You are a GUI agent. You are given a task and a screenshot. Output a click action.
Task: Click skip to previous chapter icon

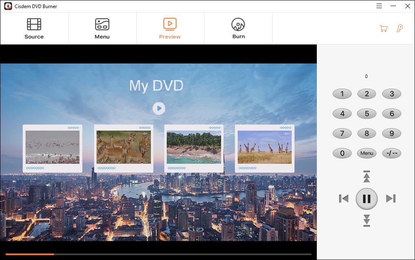tap(343, 199)
